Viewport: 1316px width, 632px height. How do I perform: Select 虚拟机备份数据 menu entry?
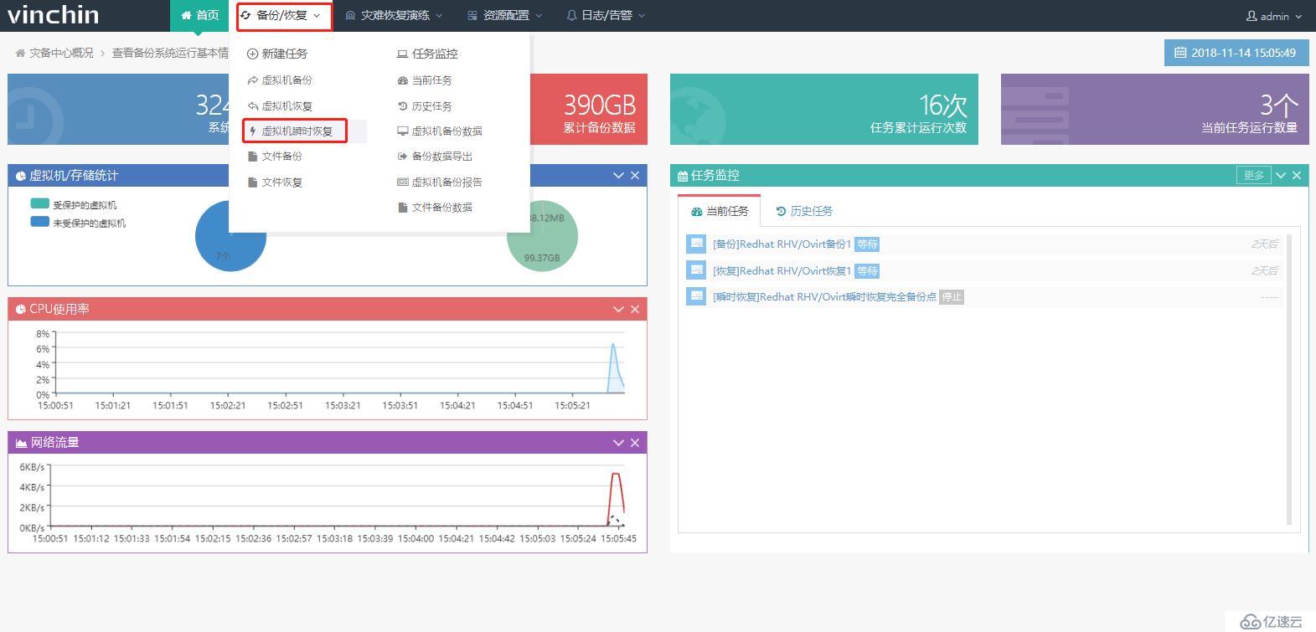pyautogui.click(x=440, y=131)
